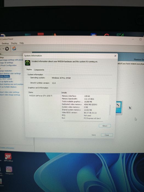Open Set up multiple displays task
144x192 pixels.
click(x=8, y=87)
